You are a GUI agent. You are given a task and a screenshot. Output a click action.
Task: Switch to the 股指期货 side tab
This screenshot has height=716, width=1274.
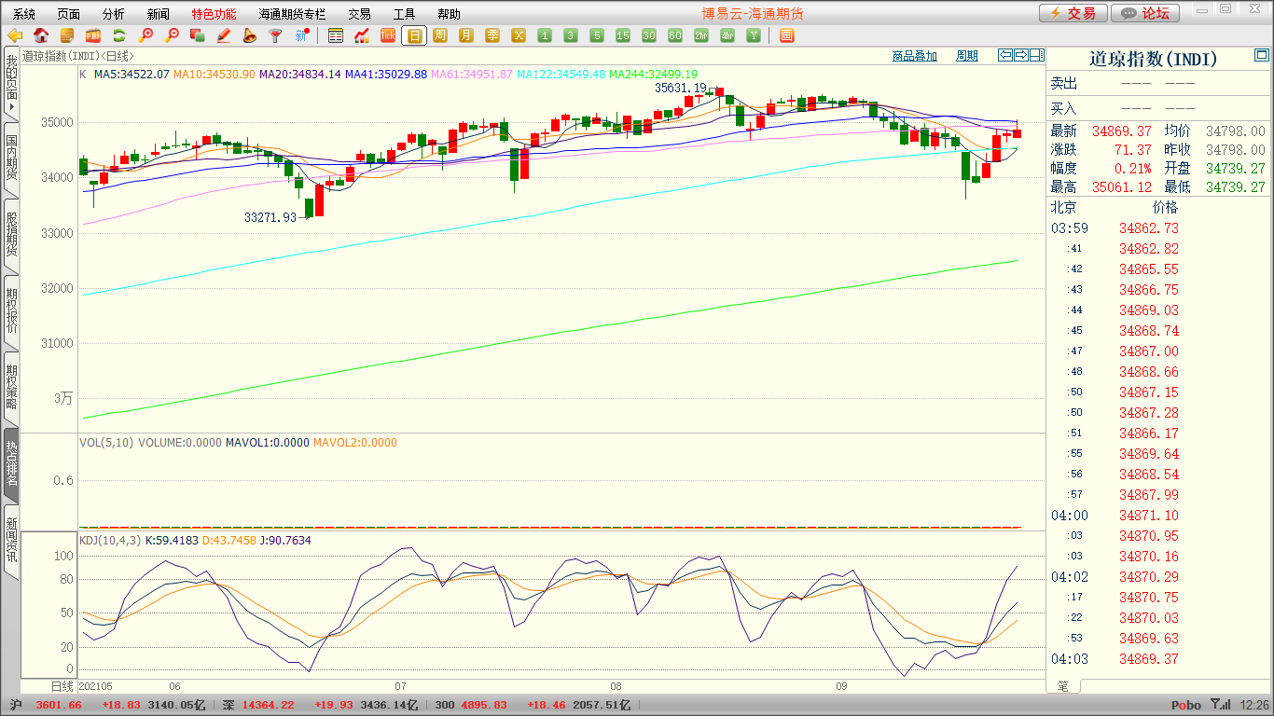pos(11,235)
